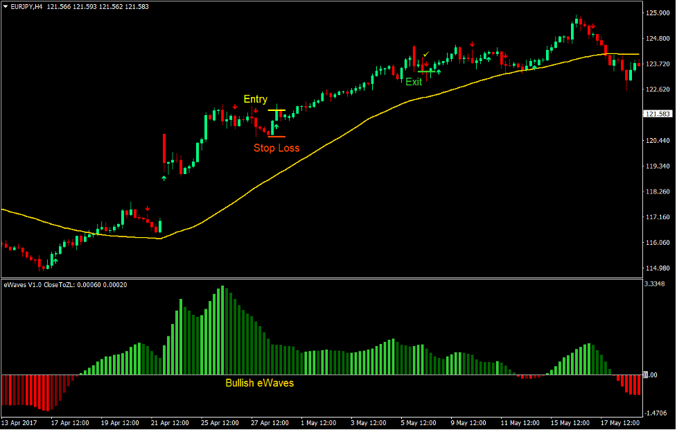Click the green up arrow below the 21 Apr candle
This screenshot has width=677, height=430.
[x=164, y=178]
